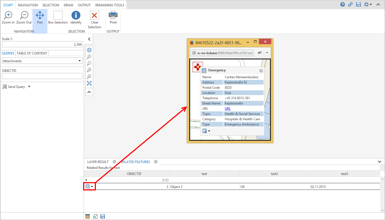Screen dimensions: 385x220
Task: Collapse the ribbon with the top-right chevron
Action: [378, 4]
